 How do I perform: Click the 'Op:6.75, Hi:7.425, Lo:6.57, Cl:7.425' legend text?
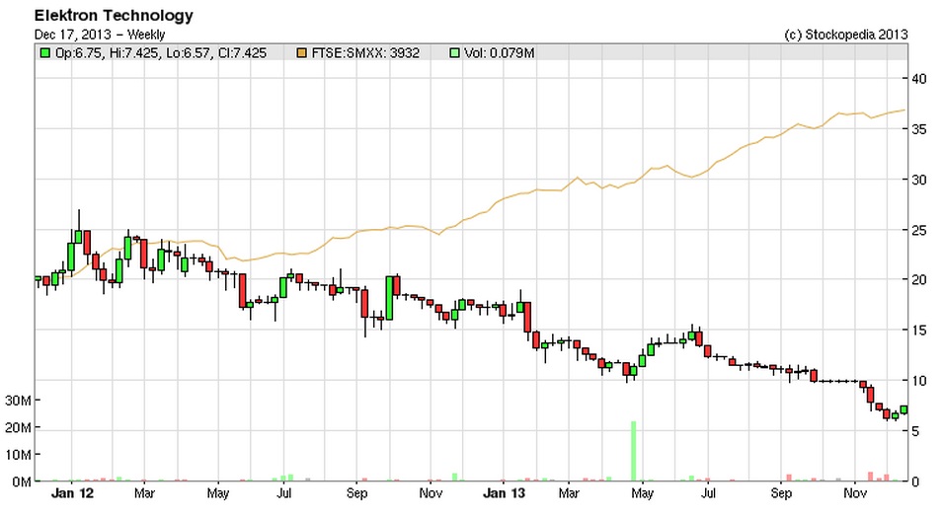coord(161,53)
